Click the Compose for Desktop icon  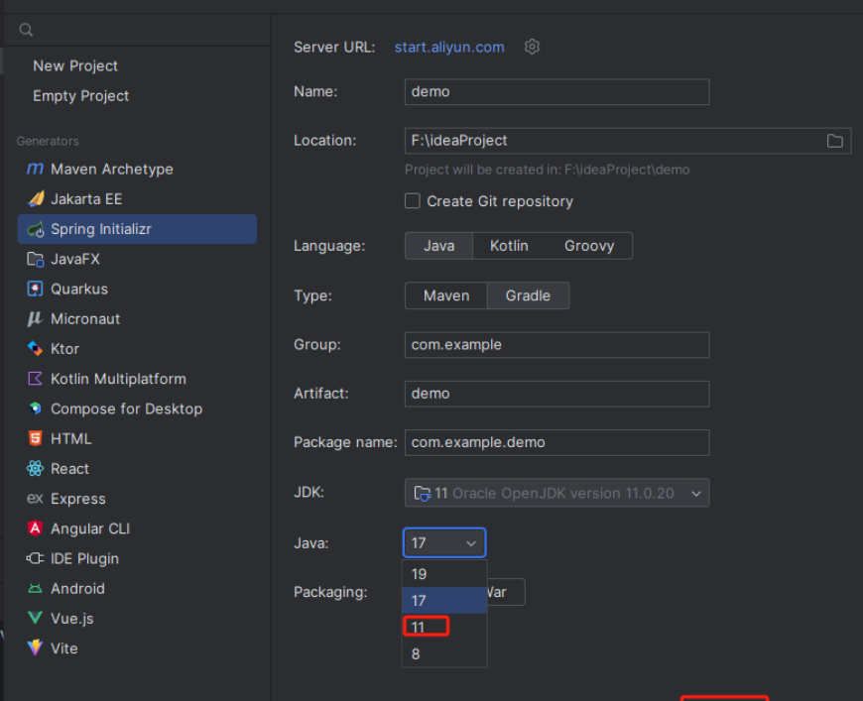coord(36,409)
